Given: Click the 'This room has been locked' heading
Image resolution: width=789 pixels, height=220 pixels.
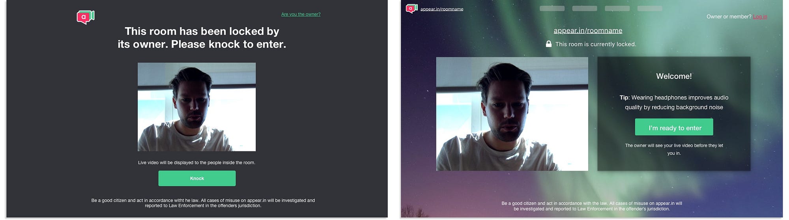Looking at the screenshot, I should tap(202, 37).
